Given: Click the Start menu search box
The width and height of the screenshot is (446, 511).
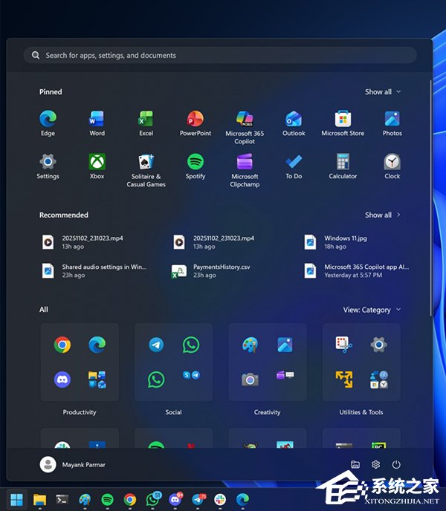Looking at the screenshot, I should (219, 56).
